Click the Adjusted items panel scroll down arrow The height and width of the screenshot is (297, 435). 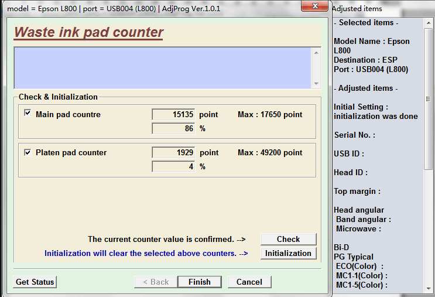(428, 288)
